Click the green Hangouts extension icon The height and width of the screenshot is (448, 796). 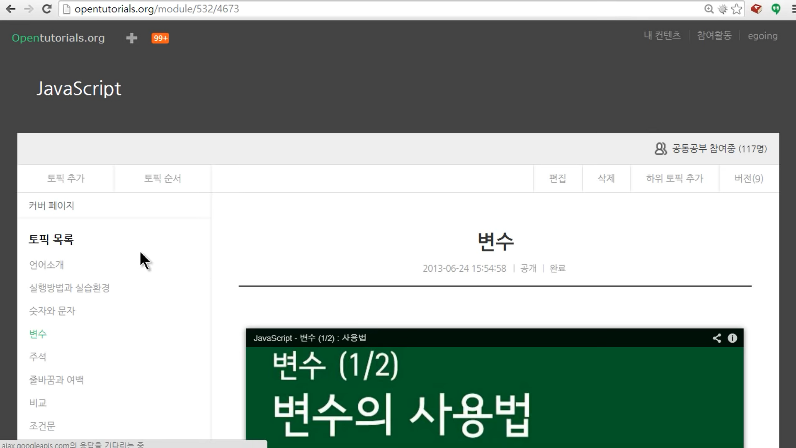776,9
